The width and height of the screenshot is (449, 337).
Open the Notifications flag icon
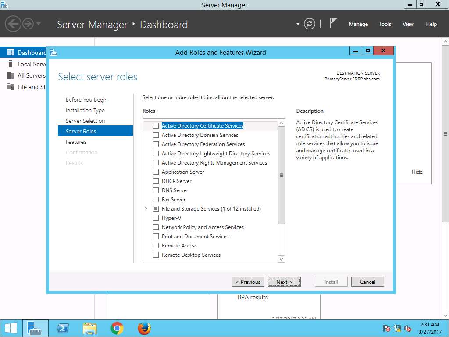[x=333, y=23]
